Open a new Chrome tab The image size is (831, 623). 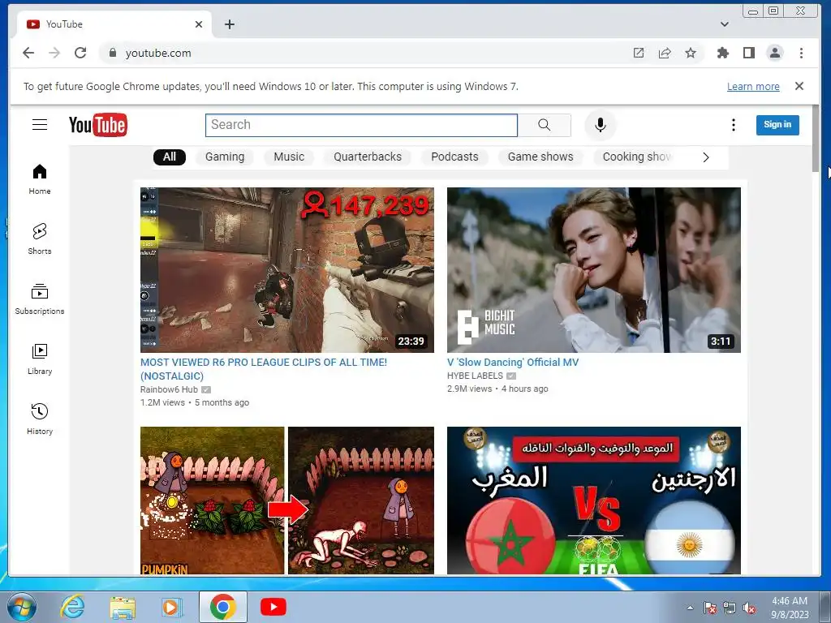click(x=230, y=24)
